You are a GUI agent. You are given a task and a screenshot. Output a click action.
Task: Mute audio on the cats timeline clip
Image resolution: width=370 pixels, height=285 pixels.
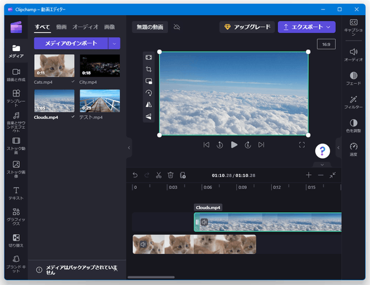(143, 244)
